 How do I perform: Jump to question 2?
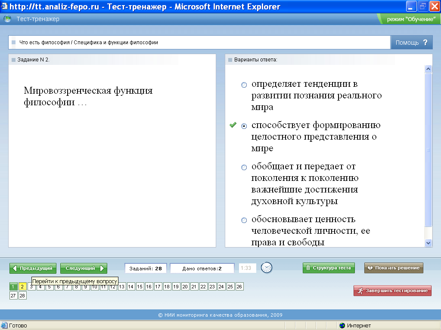click(x=22, y=287)
